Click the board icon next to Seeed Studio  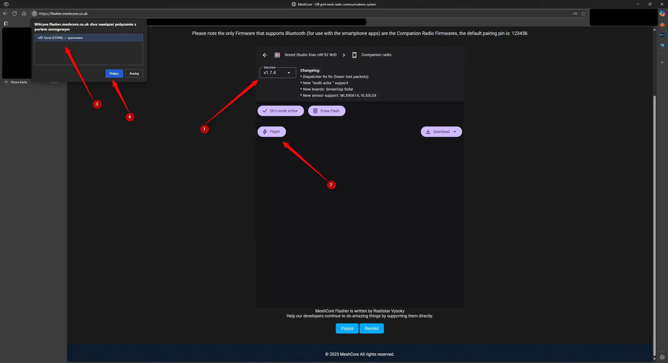click(277, 55)
